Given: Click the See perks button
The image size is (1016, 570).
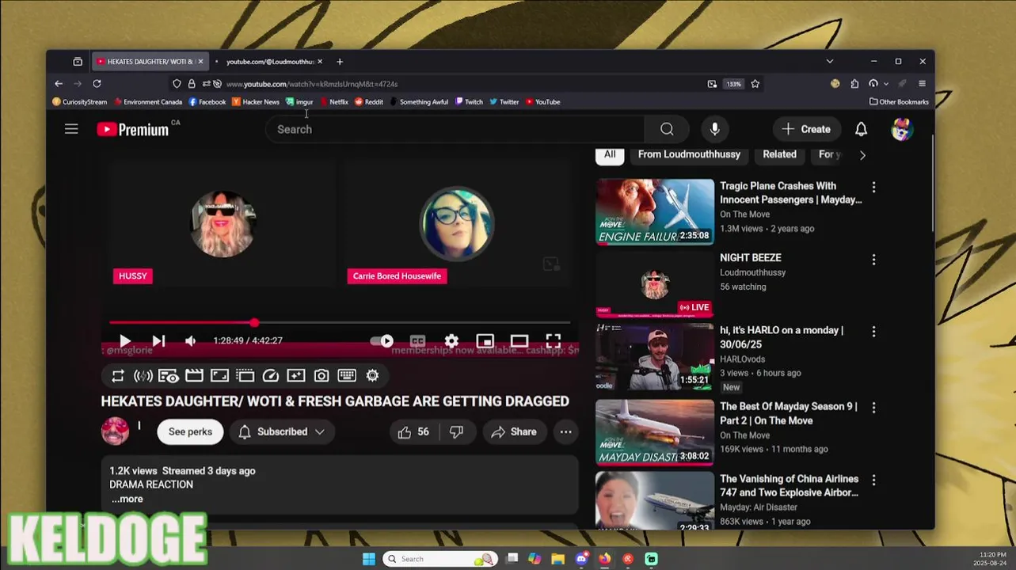Looking at the screenshot, I should (x=190, y=431).
